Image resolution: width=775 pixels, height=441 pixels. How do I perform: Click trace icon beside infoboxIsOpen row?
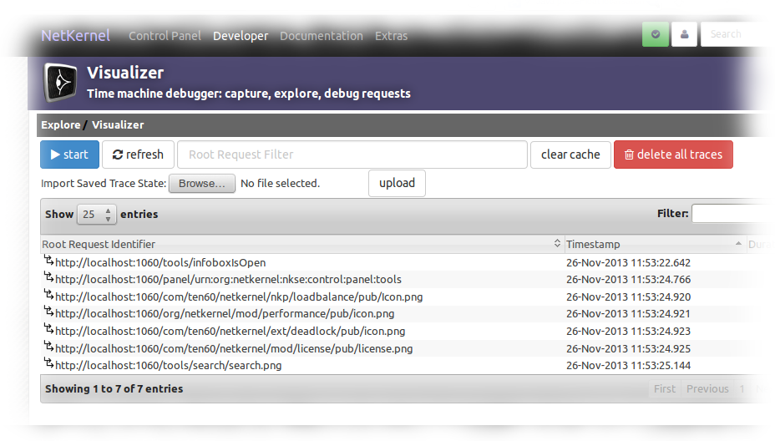click(48, 260)
